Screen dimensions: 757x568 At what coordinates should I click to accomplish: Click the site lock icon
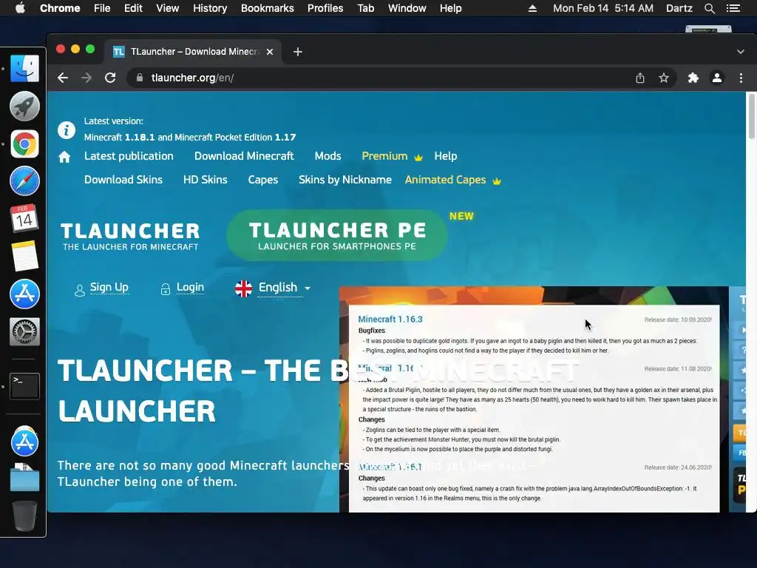click(x=140, y=78)
